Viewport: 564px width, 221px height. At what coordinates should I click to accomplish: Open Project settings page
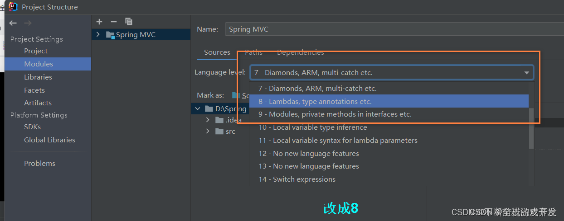tap(36, 51)
